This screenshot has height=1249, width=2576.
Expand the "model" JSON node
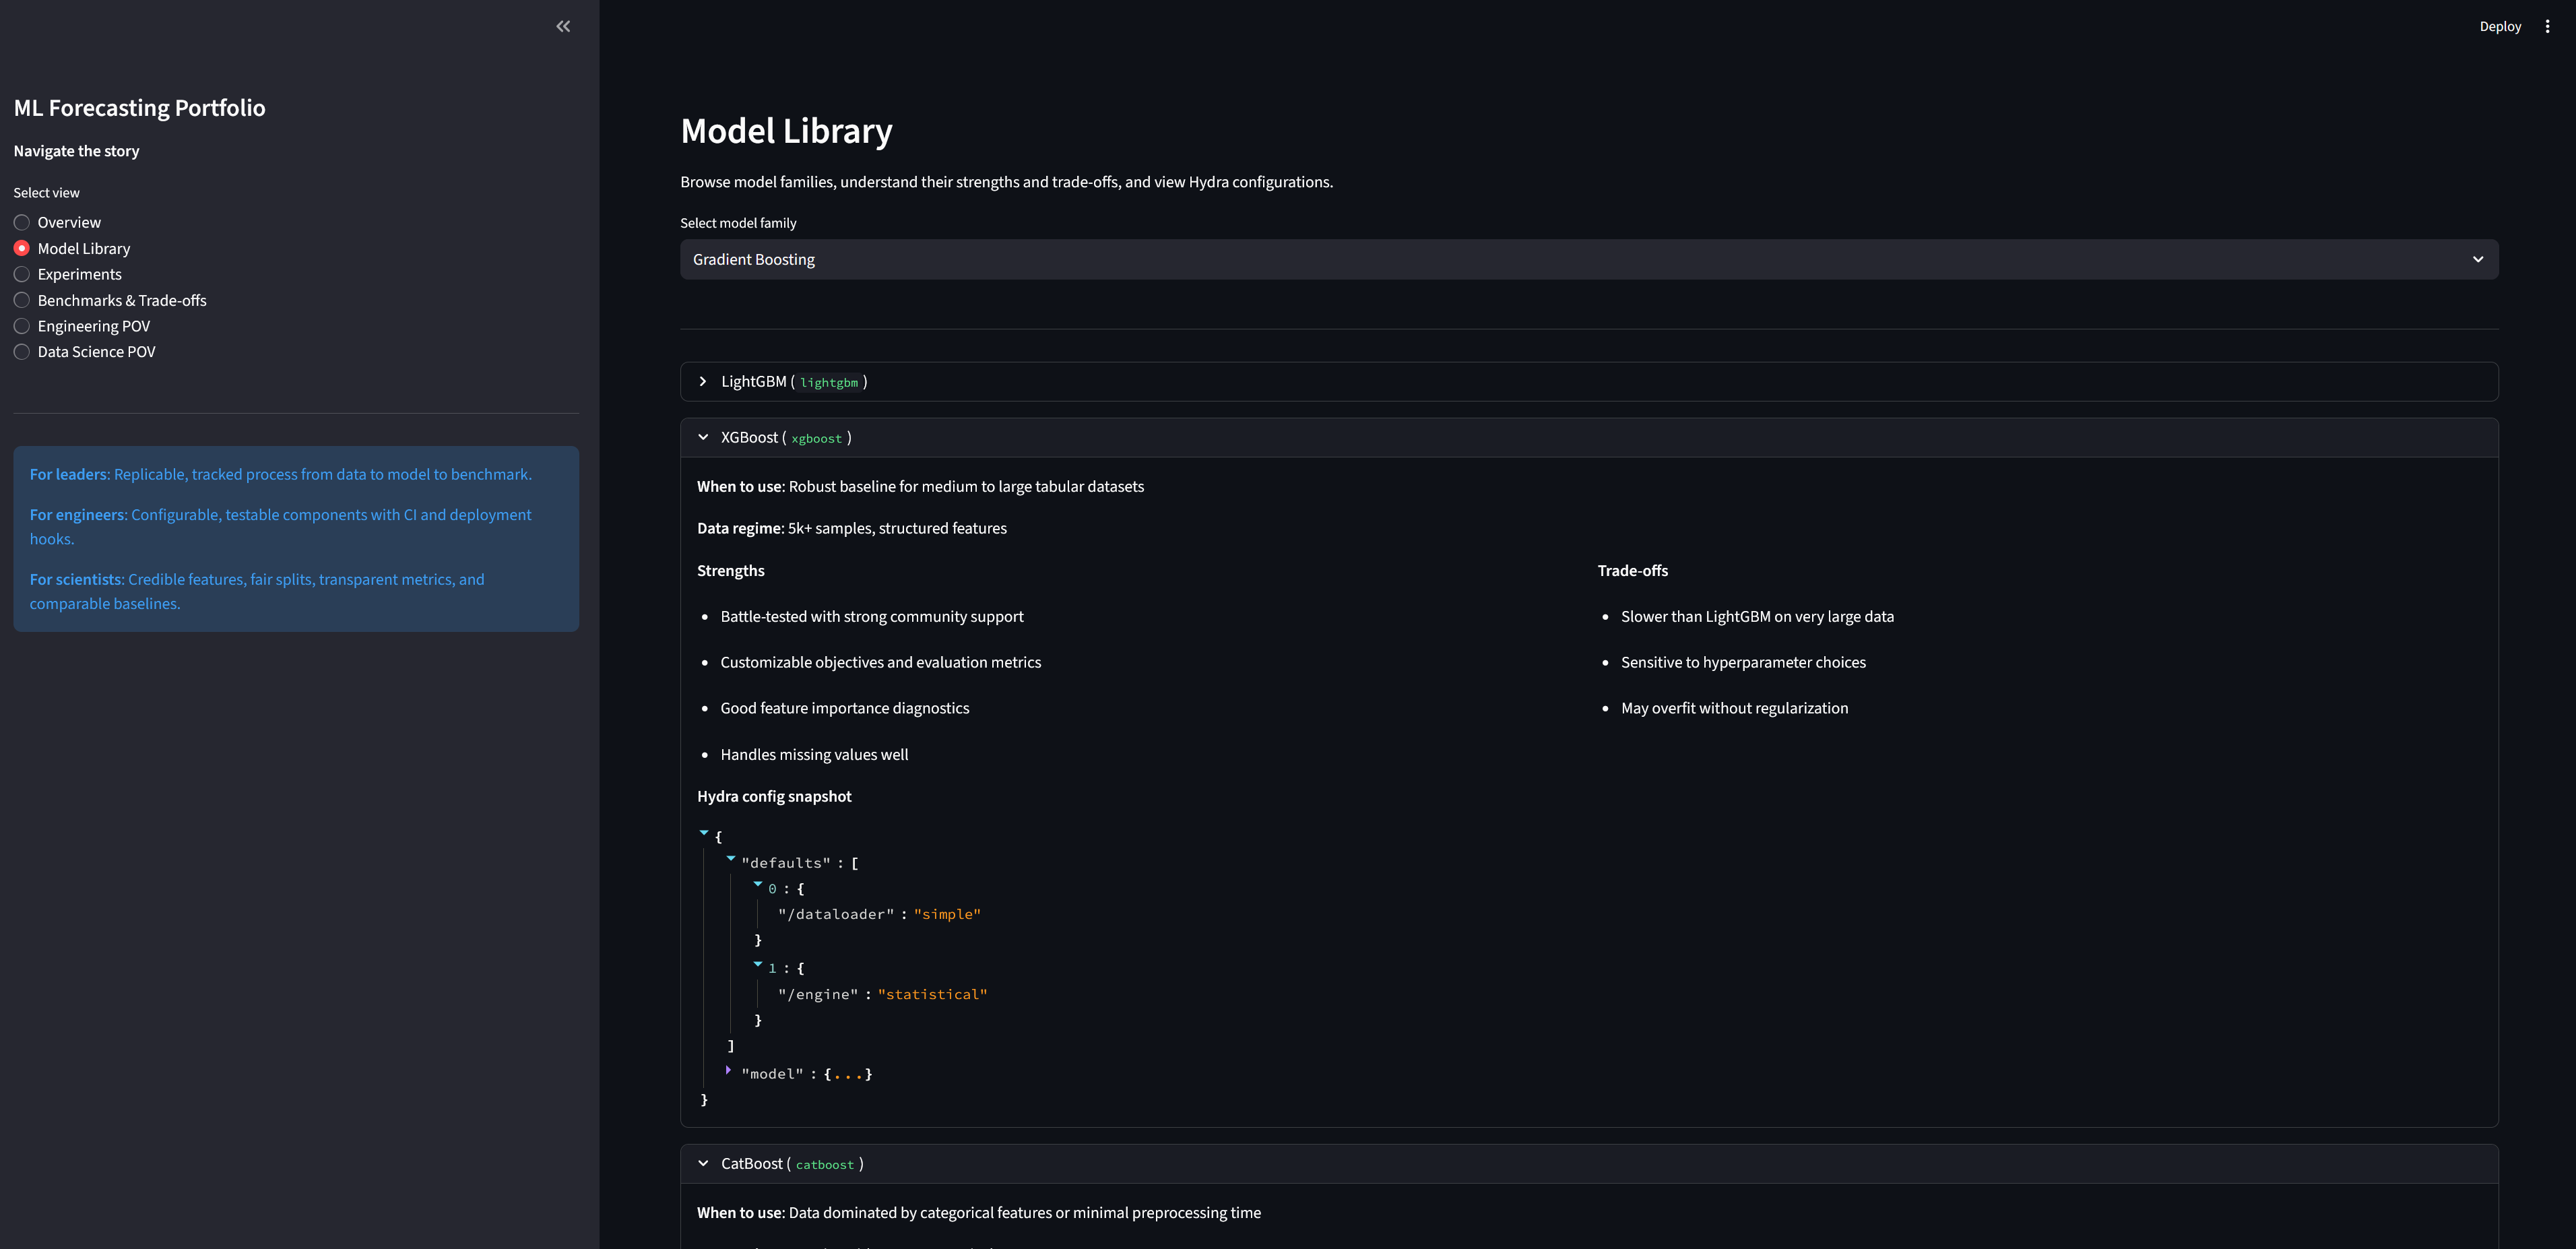[x=728, y=1070]
